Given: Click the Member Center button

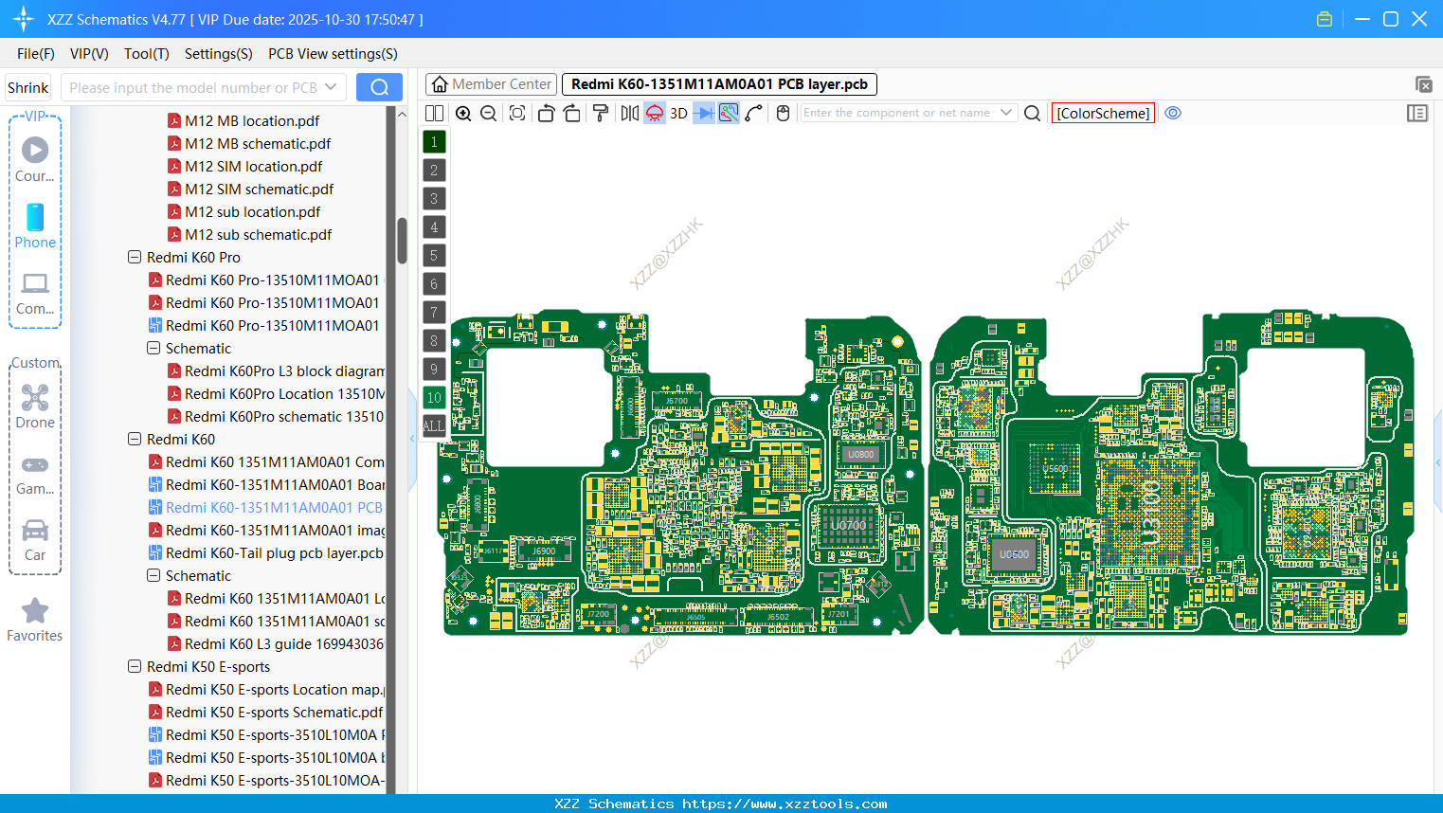Looking at the screenshot, I should (x=491, y=83).
